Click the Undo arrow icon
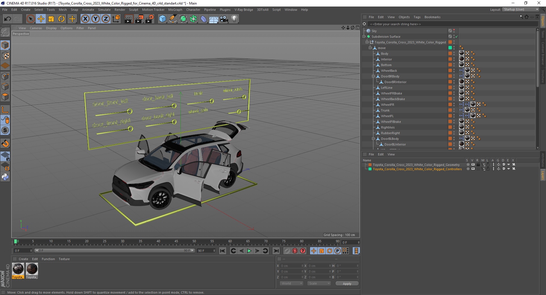 (8, 19)
